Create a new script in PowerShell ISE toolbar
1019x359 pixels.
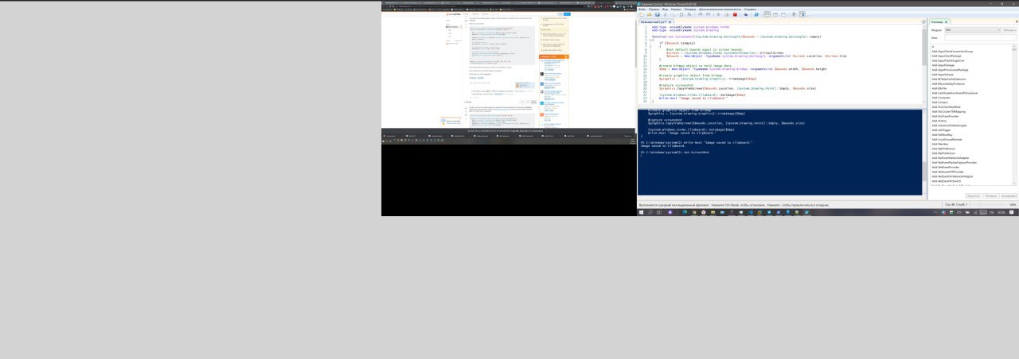(x=642, y=14)
